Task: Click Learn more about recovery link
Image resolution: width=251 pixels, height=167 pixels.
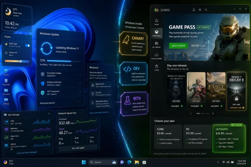Action: [x=99, y=113]
